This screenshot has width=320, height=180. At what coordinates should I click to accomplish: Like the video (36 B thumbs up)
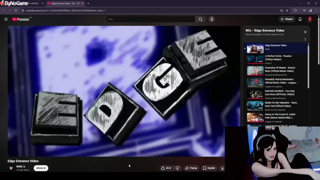166,168
